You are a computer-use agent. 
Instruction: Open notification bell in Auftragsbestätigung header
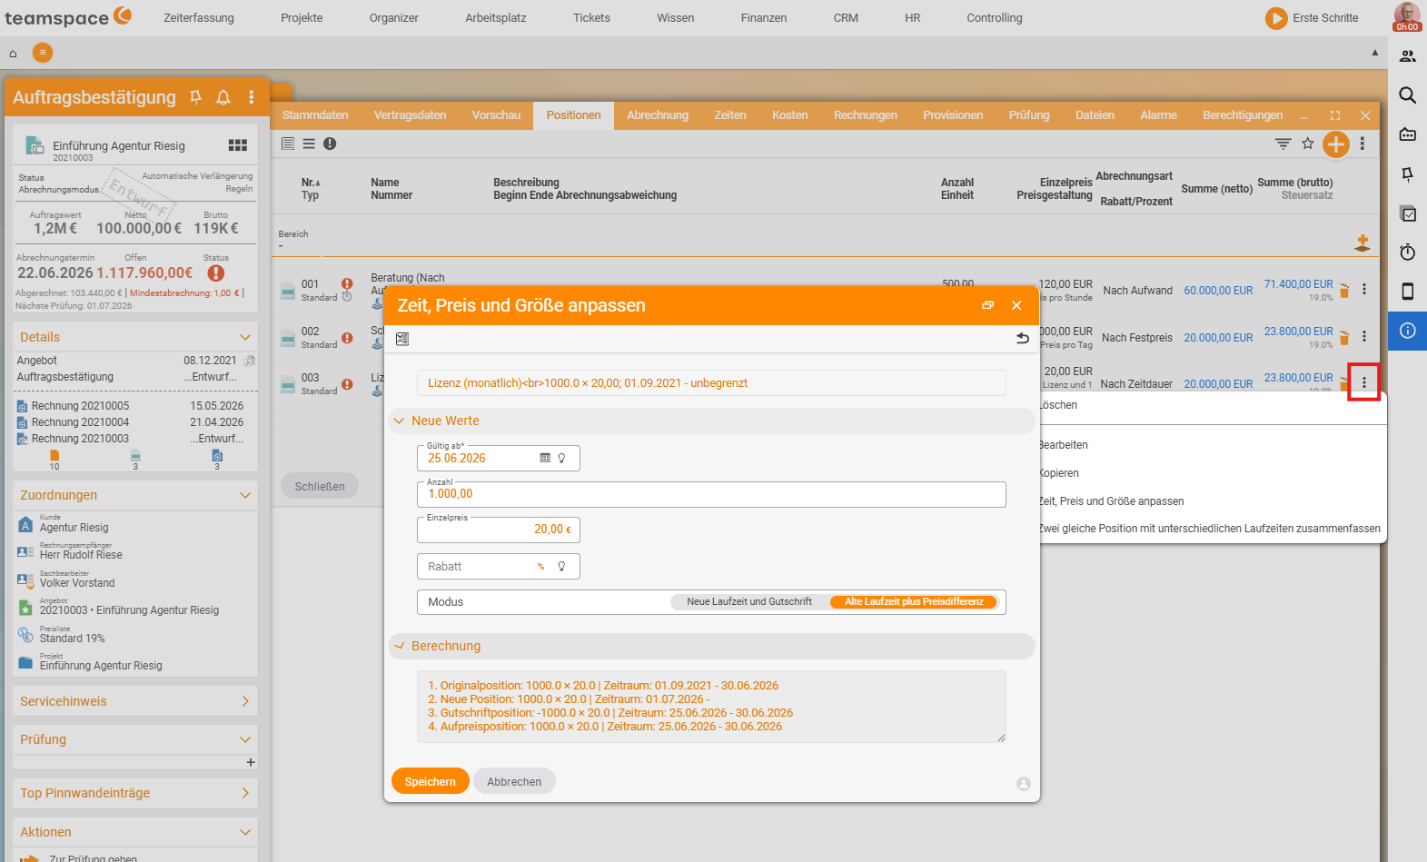223,97
